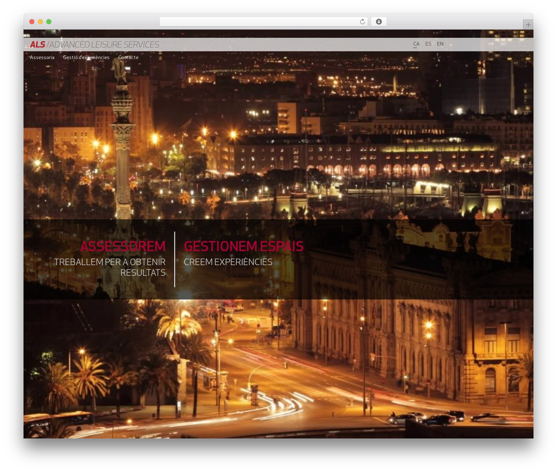Switch language to English (EN)
The image size is (557, 472).
pyautogui.click(x=440, y=44)
